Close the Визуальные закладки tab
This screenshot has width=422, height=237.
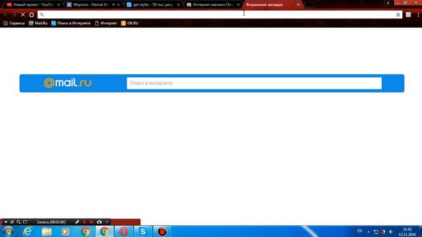298,5
